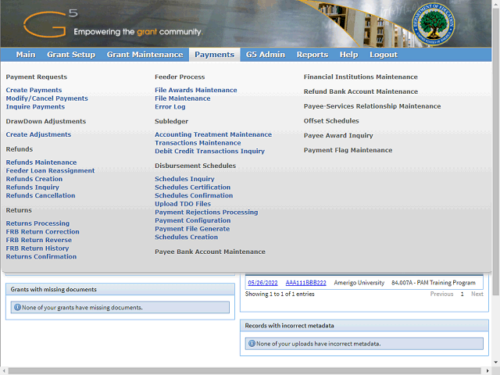Open the Grant Maintenance menu
The height and width of the screenshot is (375, 500).
coord(145,55)
